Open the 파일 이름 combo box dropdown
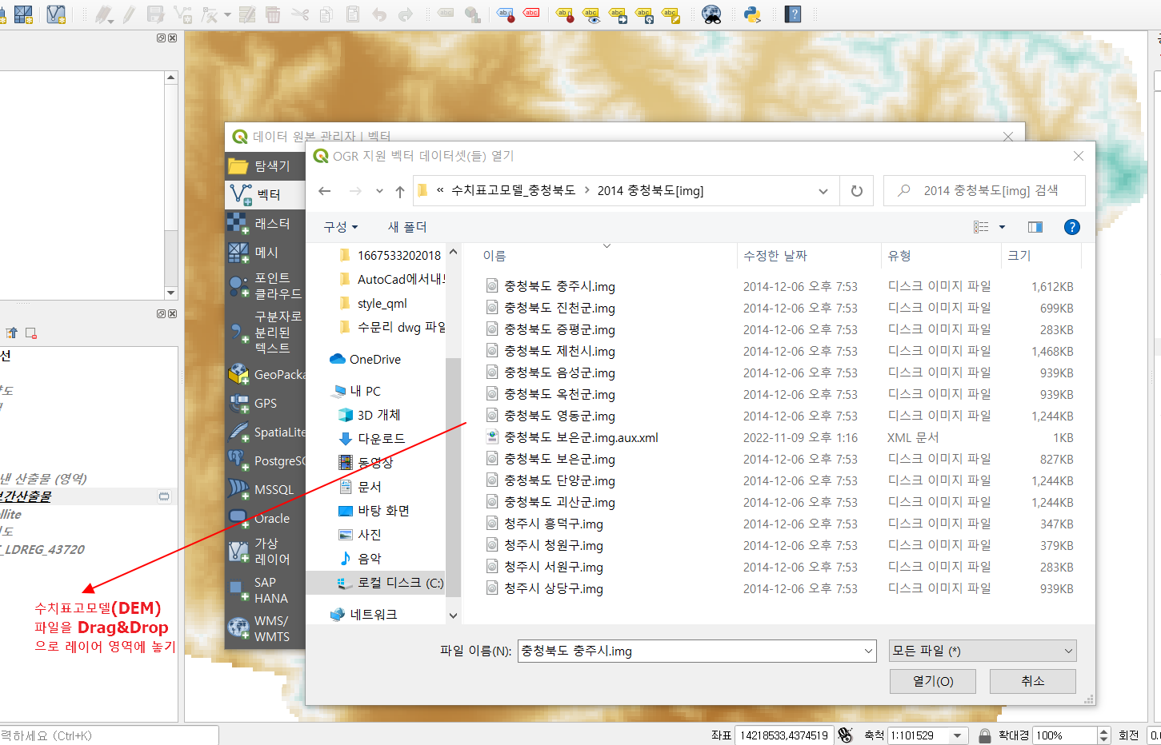Viewport: 1161px width, 745px height. tap(868, 651)
